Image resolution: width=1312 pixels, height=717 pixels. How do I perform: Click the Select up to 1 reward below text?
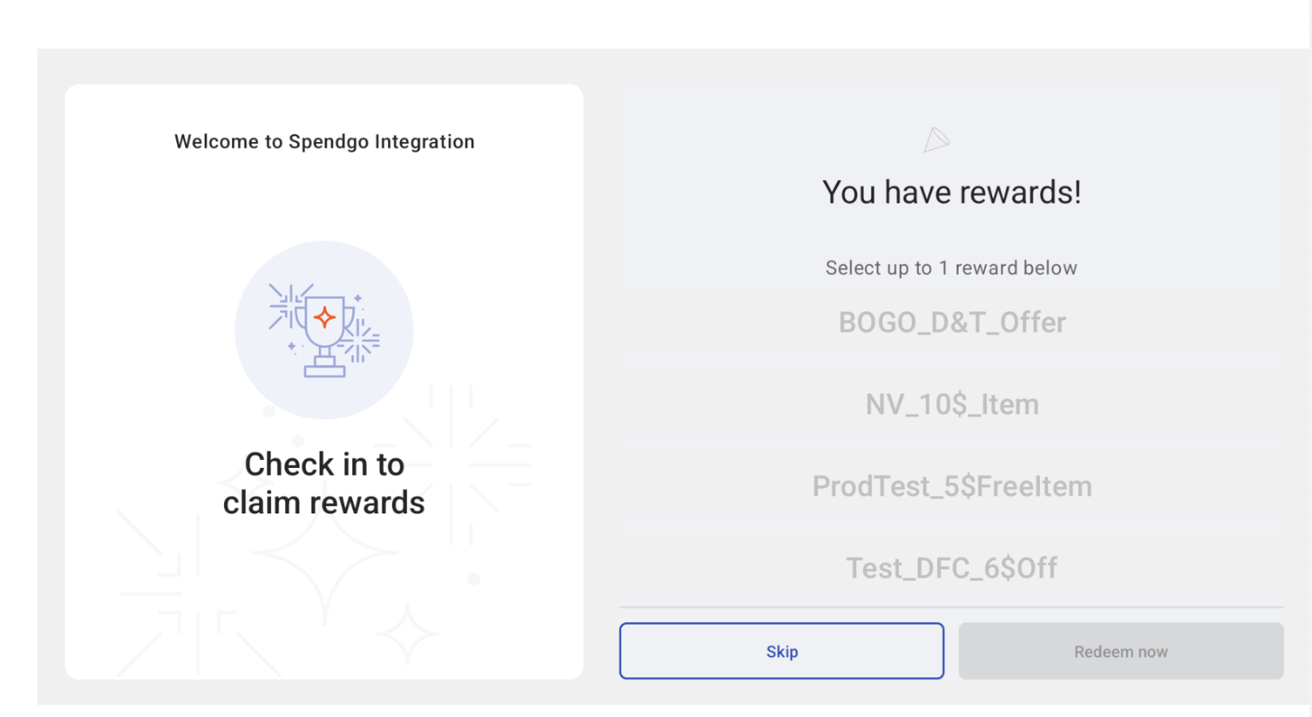(x=952, y=268)
